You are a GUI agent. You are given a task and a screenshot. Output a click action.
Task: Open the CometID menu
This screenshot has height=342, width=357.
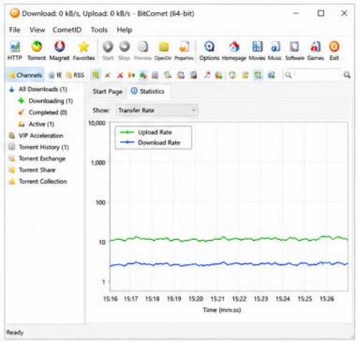[x=67, y=30]
